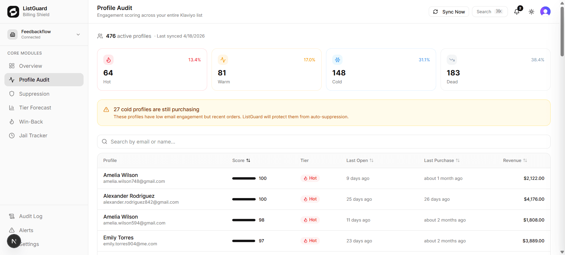Select the Dead tier trending-down card
The height and width of the screenshot is (255, 565).
pos(495,70)
